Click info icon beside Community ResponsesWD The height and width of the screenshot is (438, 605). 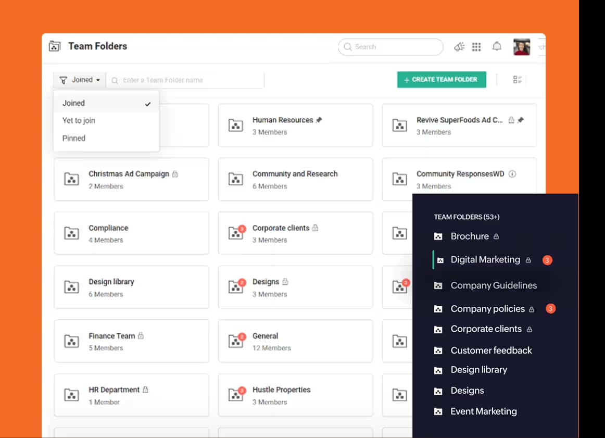point(512,174)
